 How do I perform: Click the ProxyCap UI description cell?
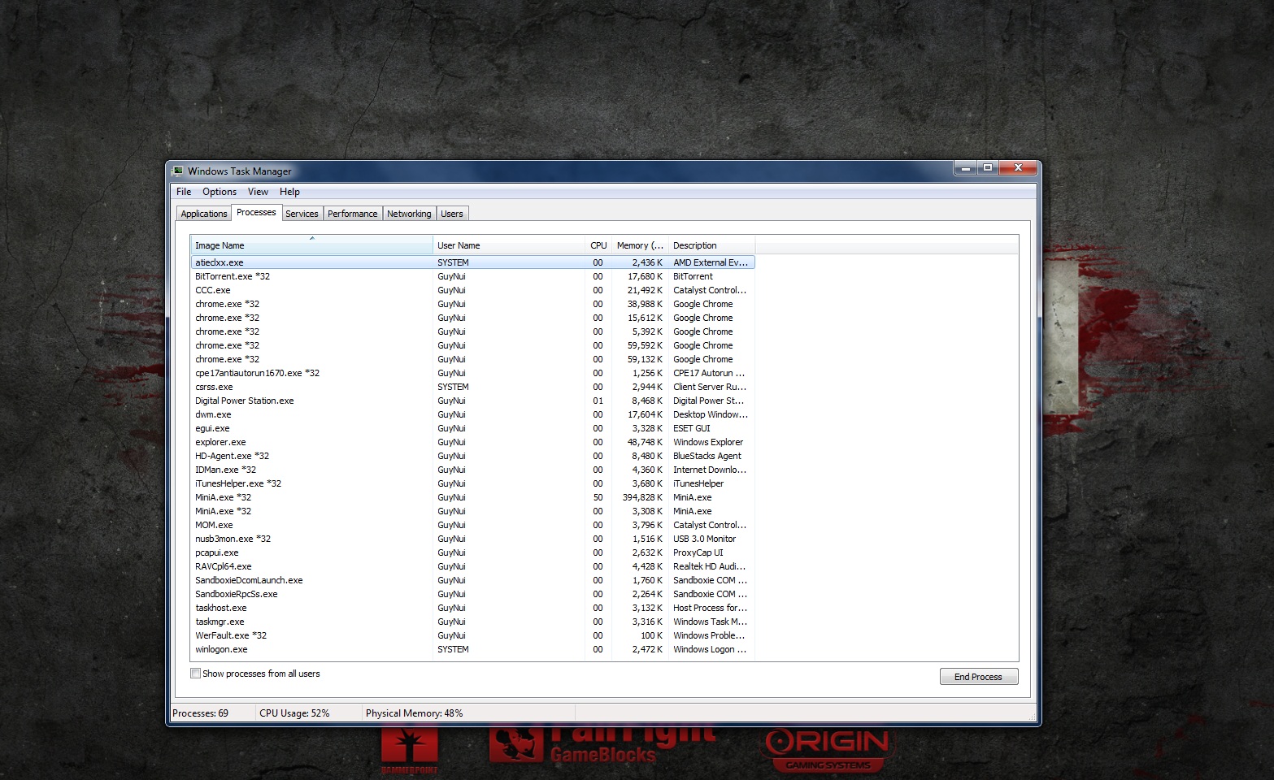698,552
